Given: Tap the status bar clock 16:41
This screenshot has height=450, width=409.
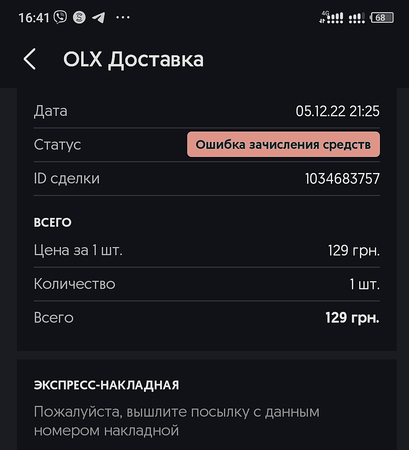Looking at the screenshot, I should [34, 18].
